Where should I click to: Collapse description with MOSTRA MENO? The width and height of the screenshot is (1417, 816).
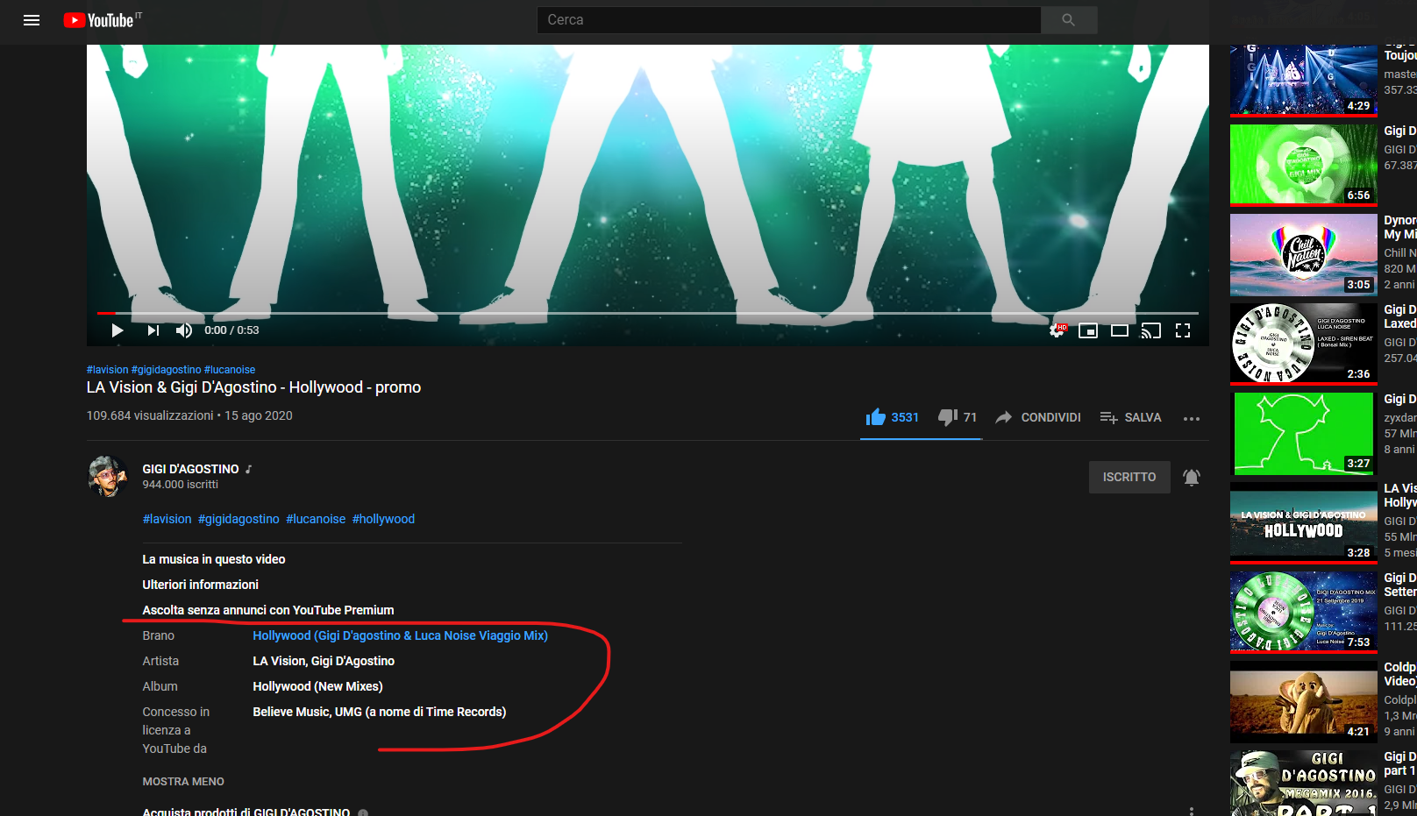tap(183, 781)
